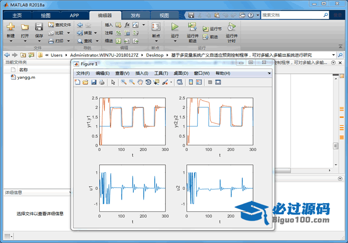This screenshot has width=348, height=243.
Task: Toggle the Insert Legend button in Figure 1
Action: (199, 82)
